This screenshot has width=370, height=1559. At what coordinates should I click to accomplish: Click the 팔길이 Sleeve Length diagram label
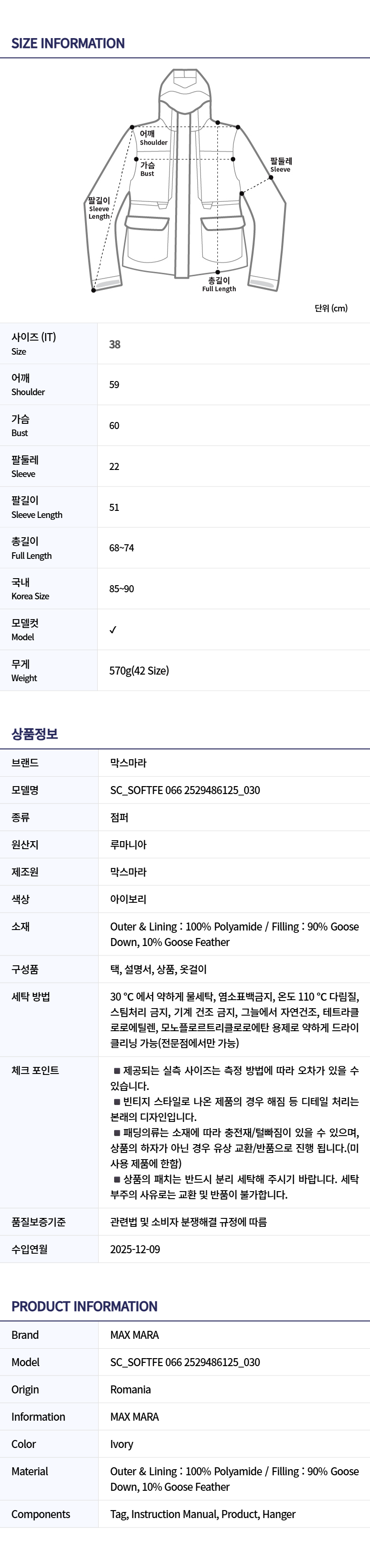tap(99, 208)
